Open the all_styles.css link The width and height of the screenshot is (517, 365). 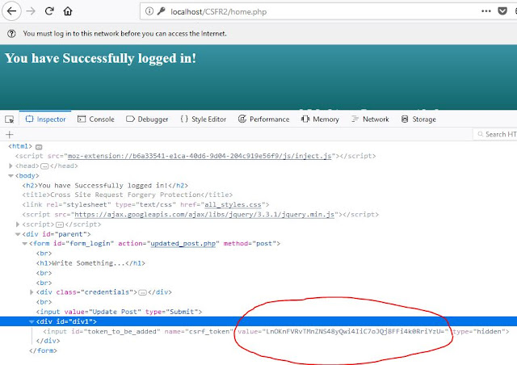click(233, 205)
